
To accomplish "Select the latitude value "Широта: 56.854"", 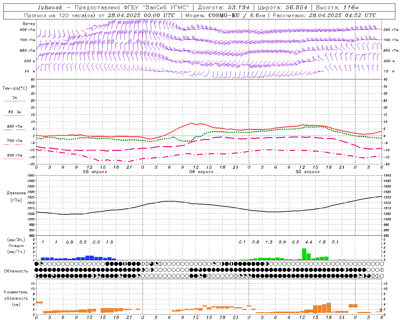I will pos(283,7).
